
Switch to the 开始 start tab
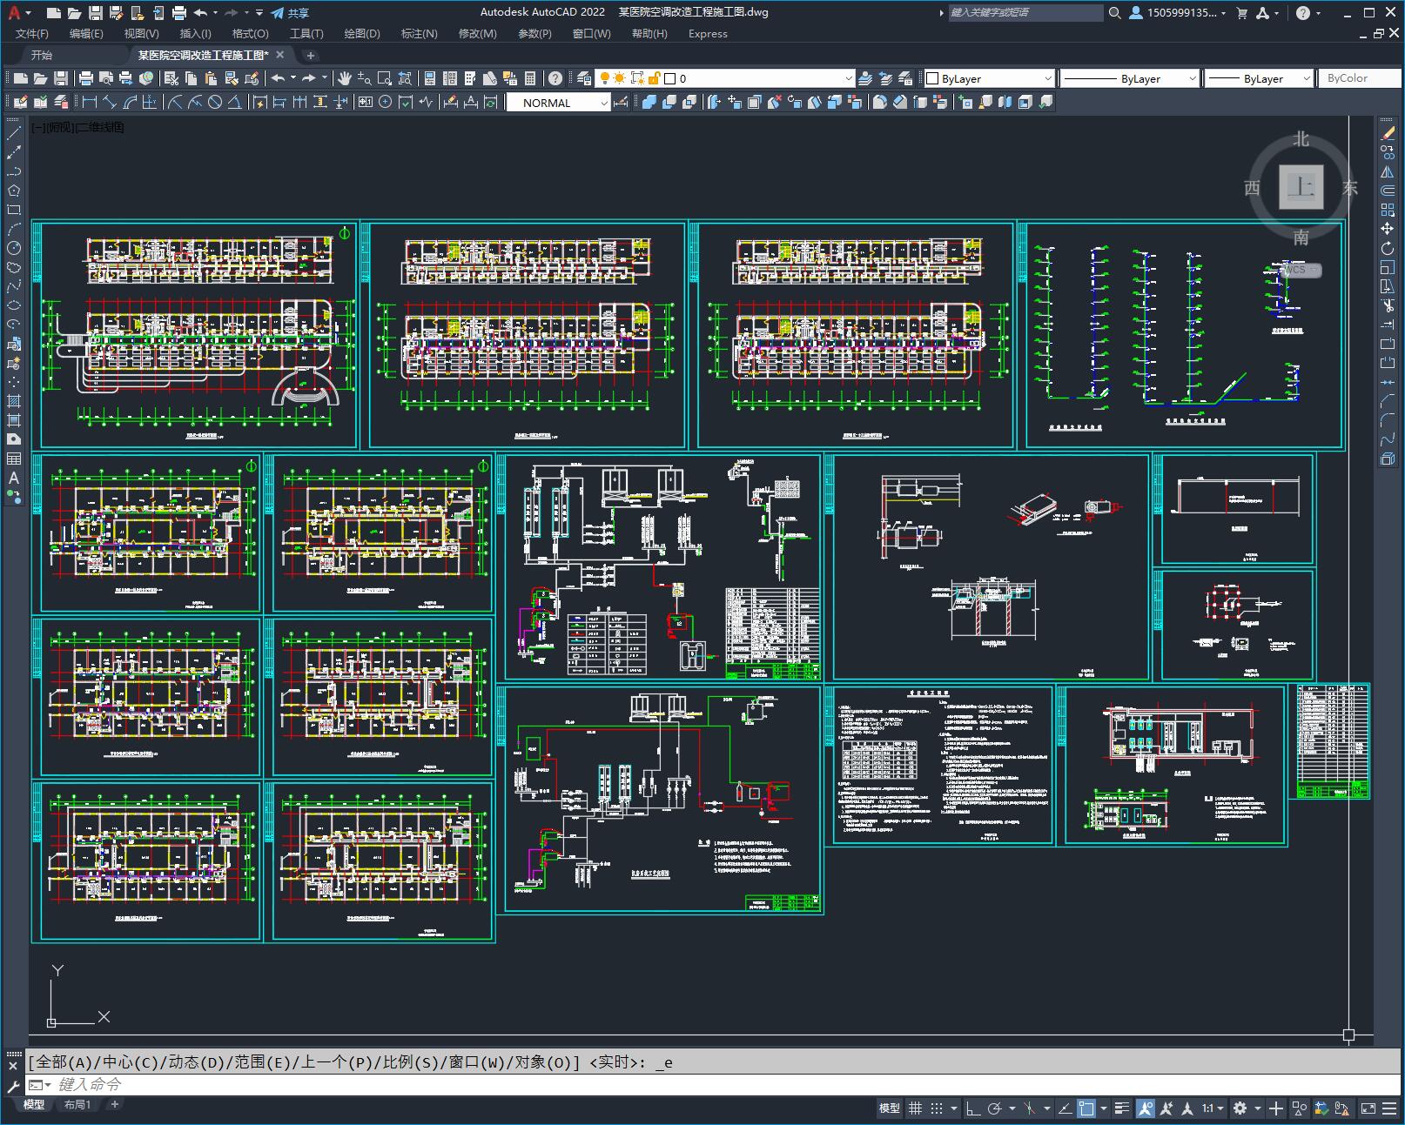point(41,55)
